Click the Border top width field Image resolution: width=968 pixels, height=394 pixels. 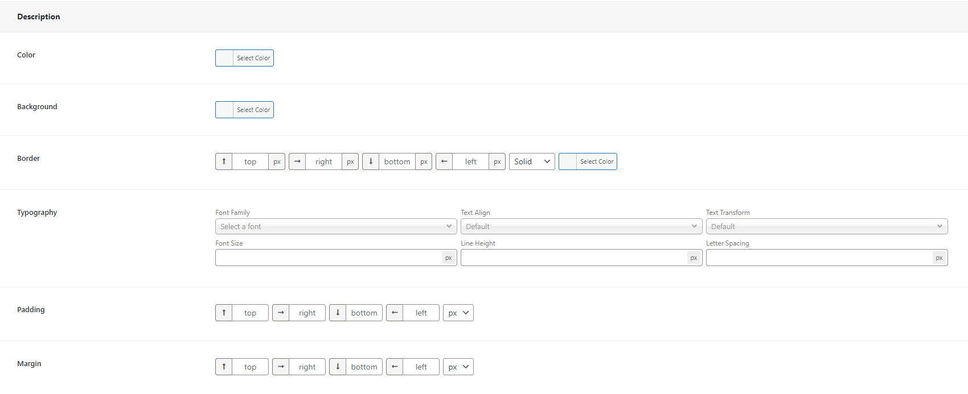(x=250, y=161)
